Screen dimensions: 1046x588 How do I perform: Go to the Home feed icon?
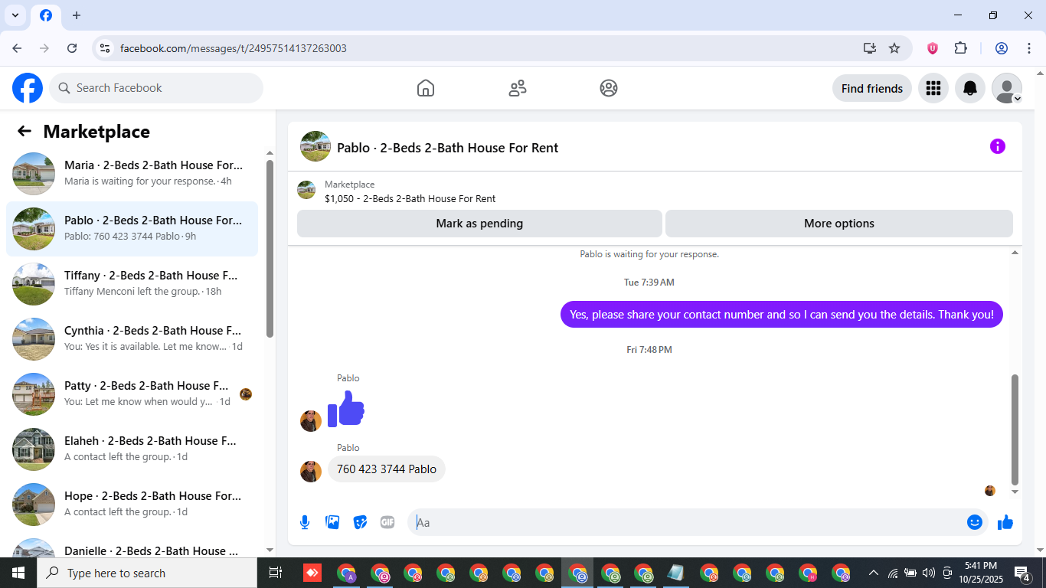tap(426, 88)
